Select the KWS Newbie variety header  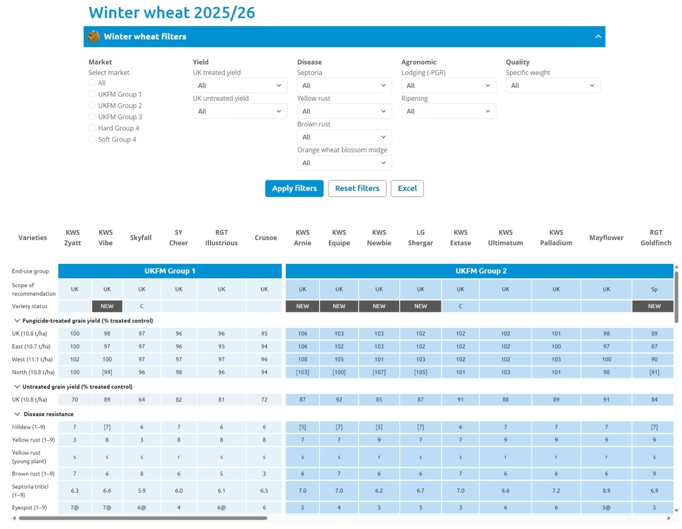pyautogui.click(x=379, y=238)
